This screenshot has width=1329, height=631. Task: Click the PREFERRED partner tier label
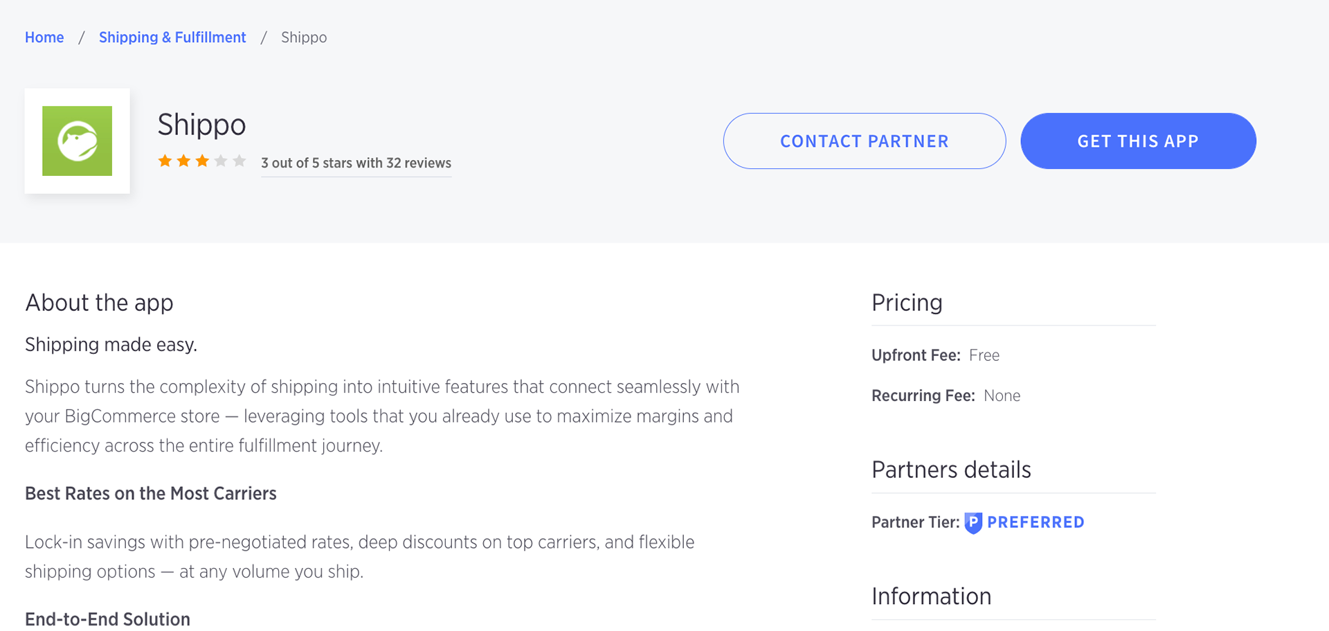1036,522
